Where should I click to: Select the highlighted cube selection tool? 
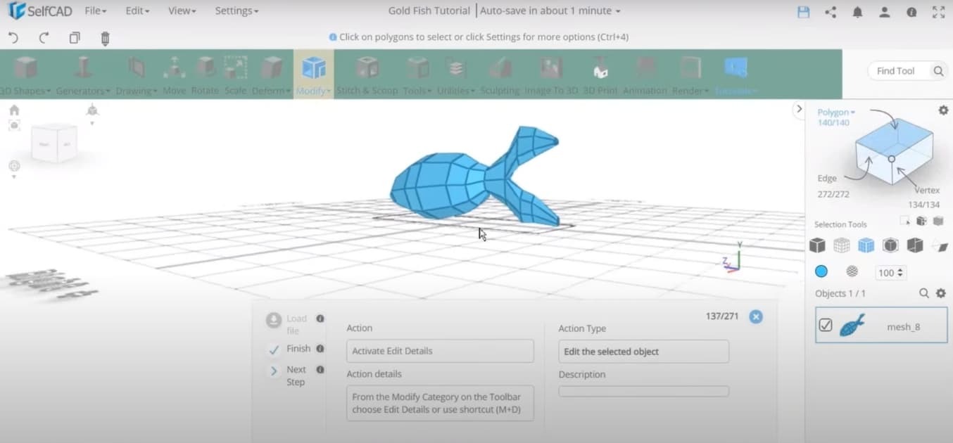(866, 245)
